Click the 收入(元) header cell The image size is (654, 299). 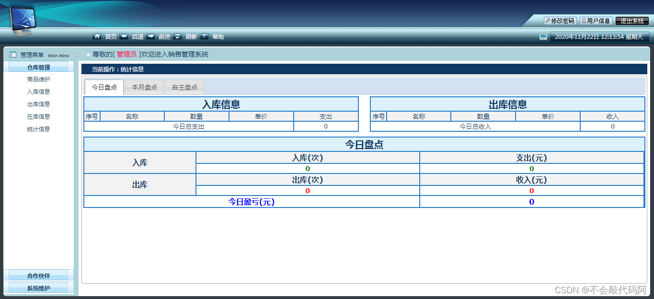click(531, 180)
